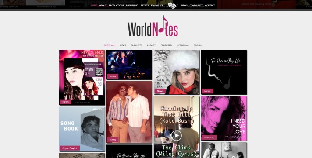Open the My Favorite Time of Year card
312x158 pixels.
pos(177,72)
